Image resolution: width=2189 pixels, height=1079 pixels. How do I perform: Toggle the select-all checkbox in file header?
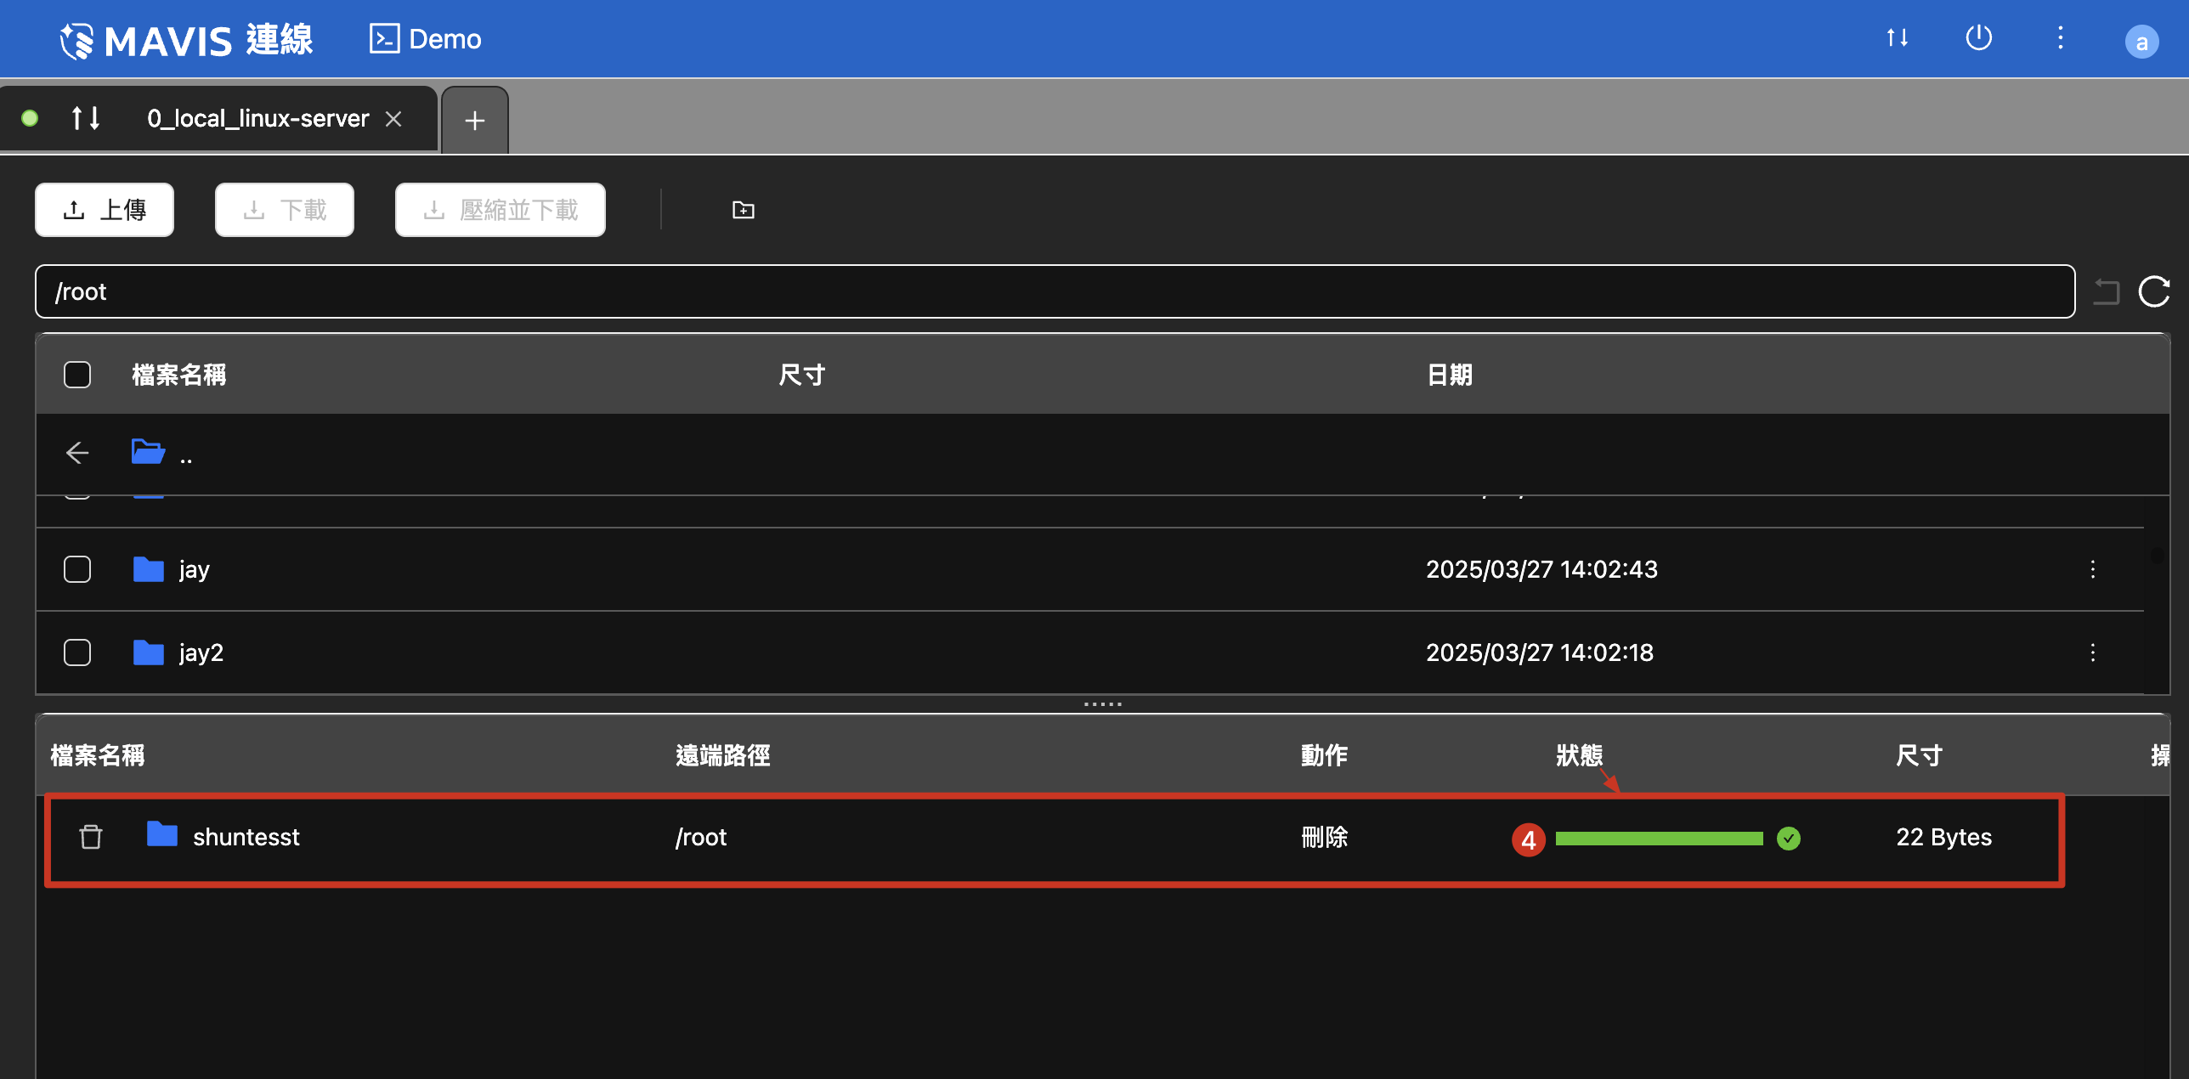(x=77, y=375)
